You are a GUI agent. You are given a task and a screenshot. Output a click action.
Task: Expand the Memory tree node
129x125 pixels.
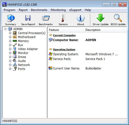(10, 41)
